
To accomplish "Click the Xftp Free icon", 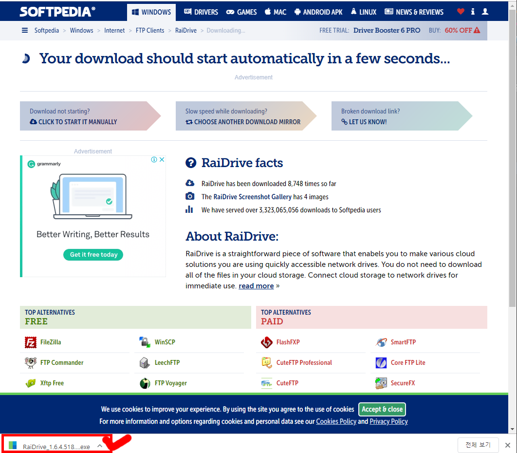I will [x=31, y=383].
